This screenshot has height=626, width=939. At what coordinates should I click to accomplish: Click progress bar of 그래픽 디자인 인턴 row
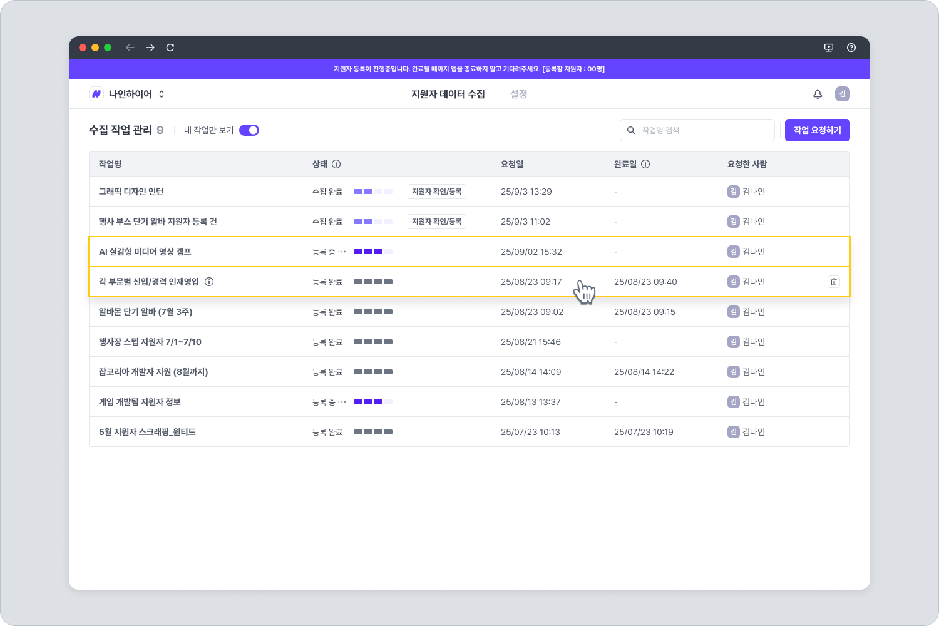coord(373,192)
